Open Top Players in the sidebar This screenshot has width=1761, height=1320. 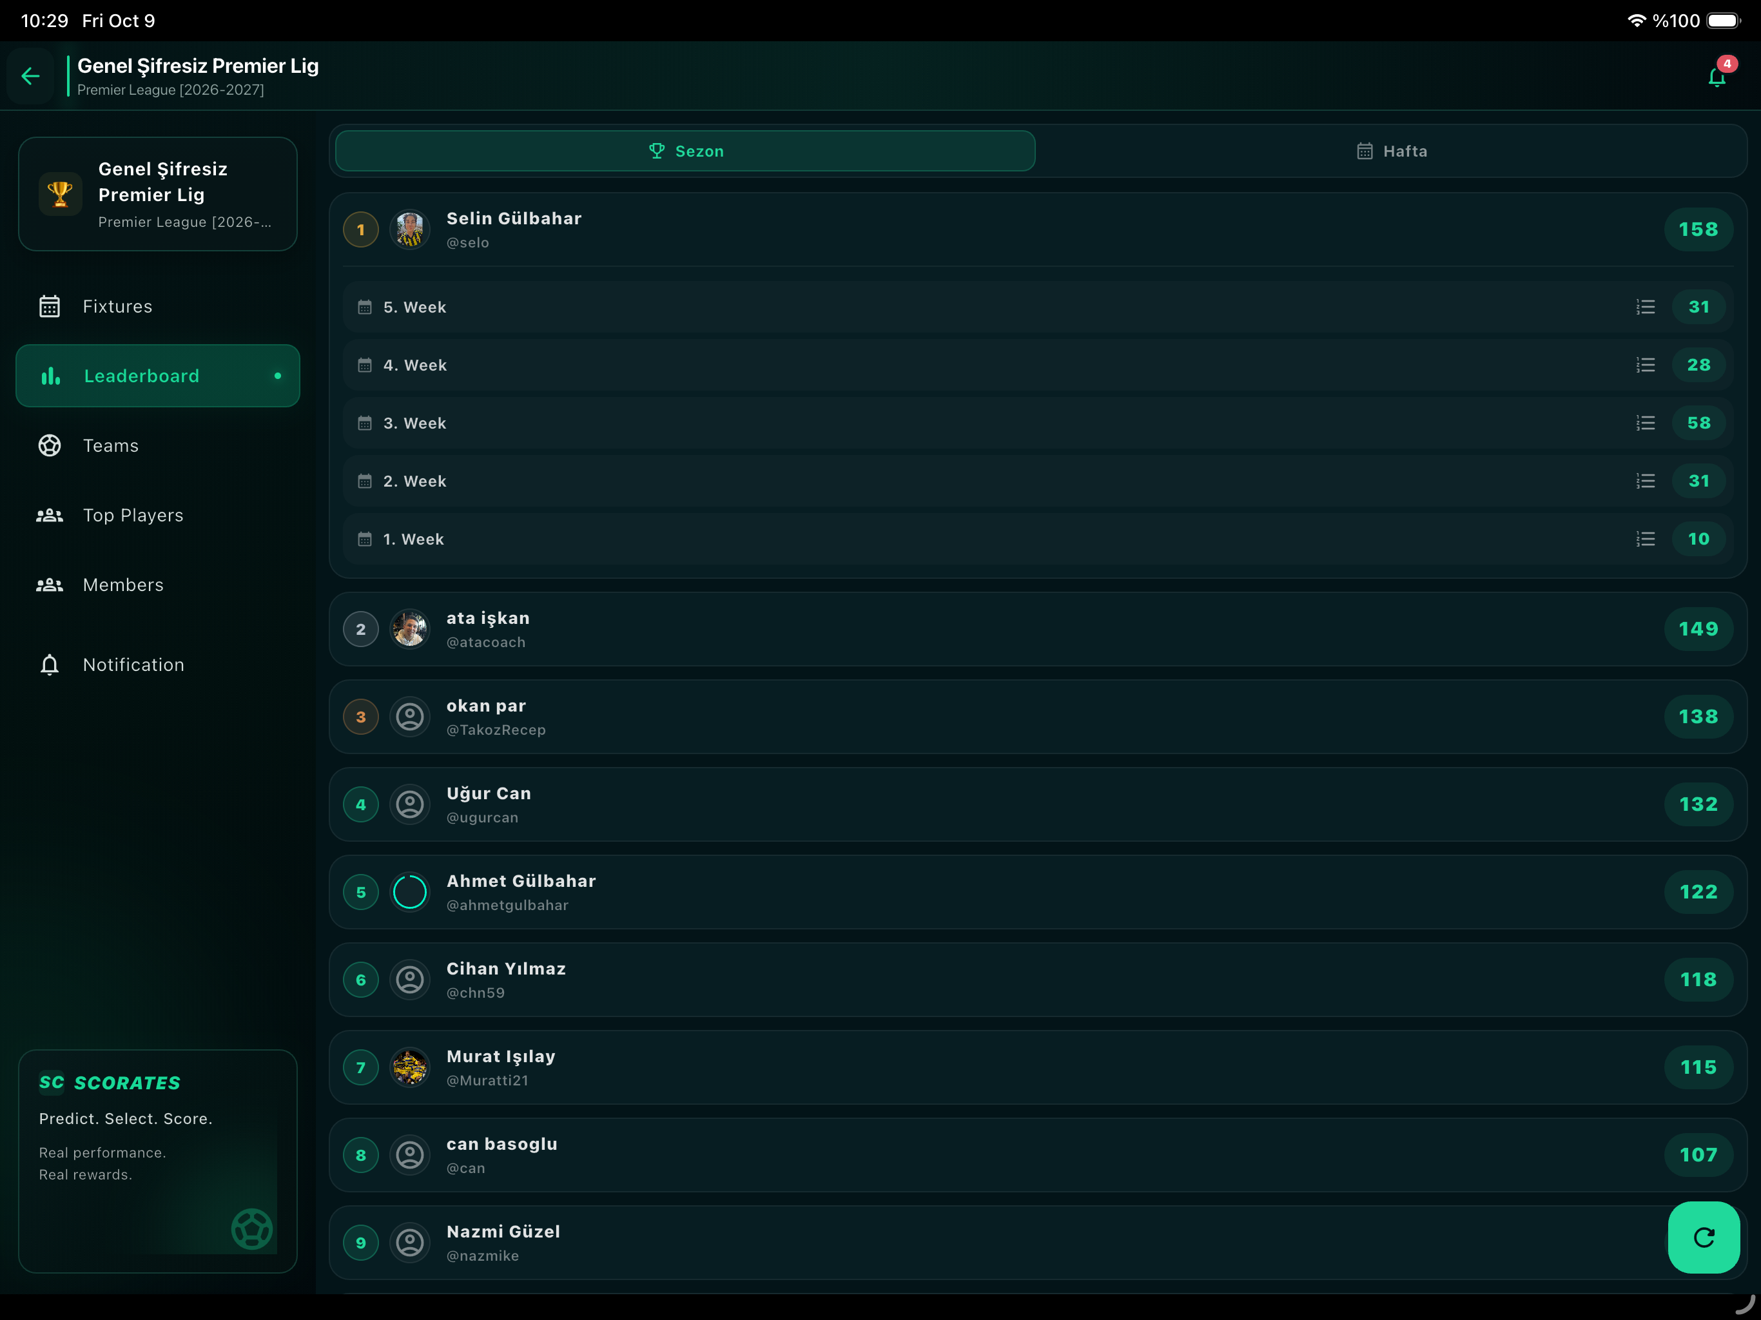(158, 515)
